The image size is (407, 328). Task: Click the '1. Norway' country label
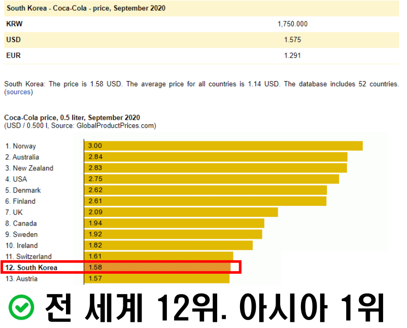tap(20, 146)
